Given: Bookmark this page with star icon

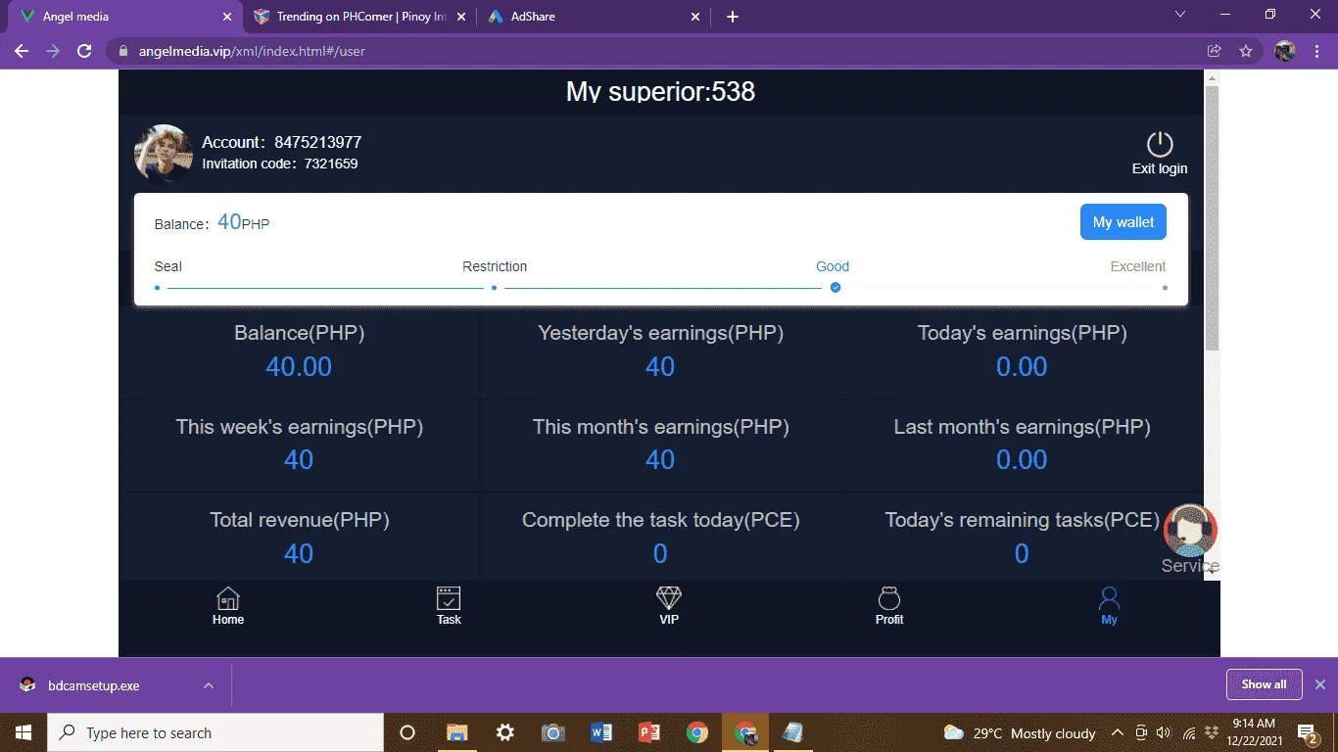Looking at the screenshot, I should (1246, 51).
